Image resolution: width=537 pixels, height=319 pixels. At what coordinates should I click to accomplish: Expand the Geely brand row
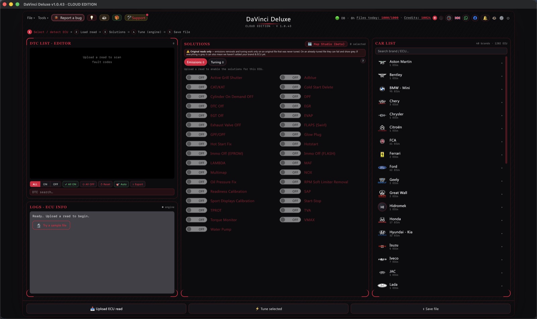[441, 181]
